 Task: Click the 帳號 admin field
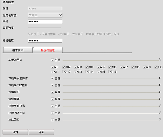pyautogui.click(x=45, y=8)
